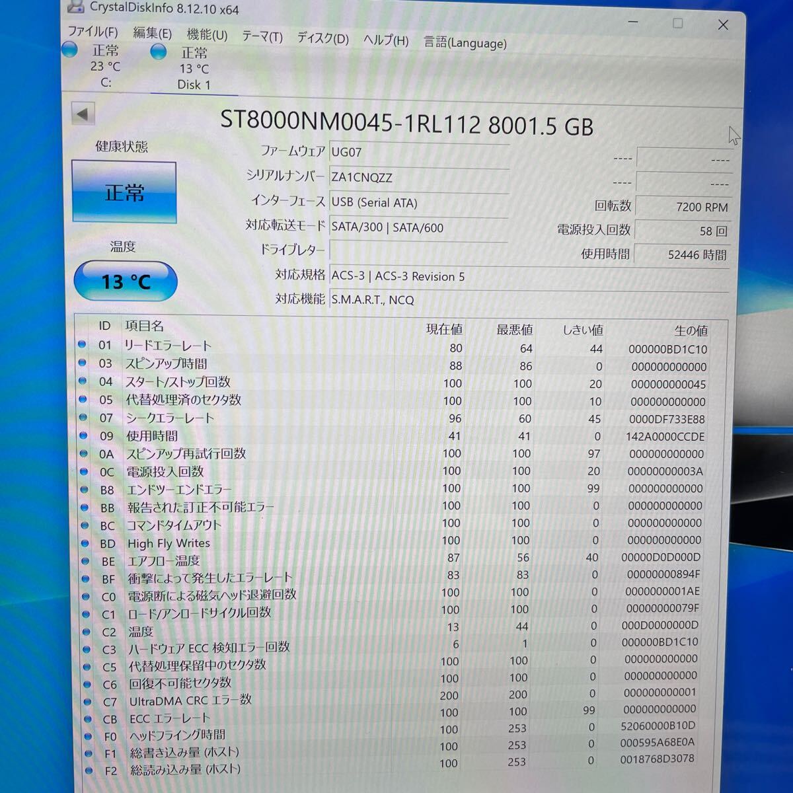
Task: Click the status dot for 0A スピンアップ再試行回数
Action: [x=84, y=453]
